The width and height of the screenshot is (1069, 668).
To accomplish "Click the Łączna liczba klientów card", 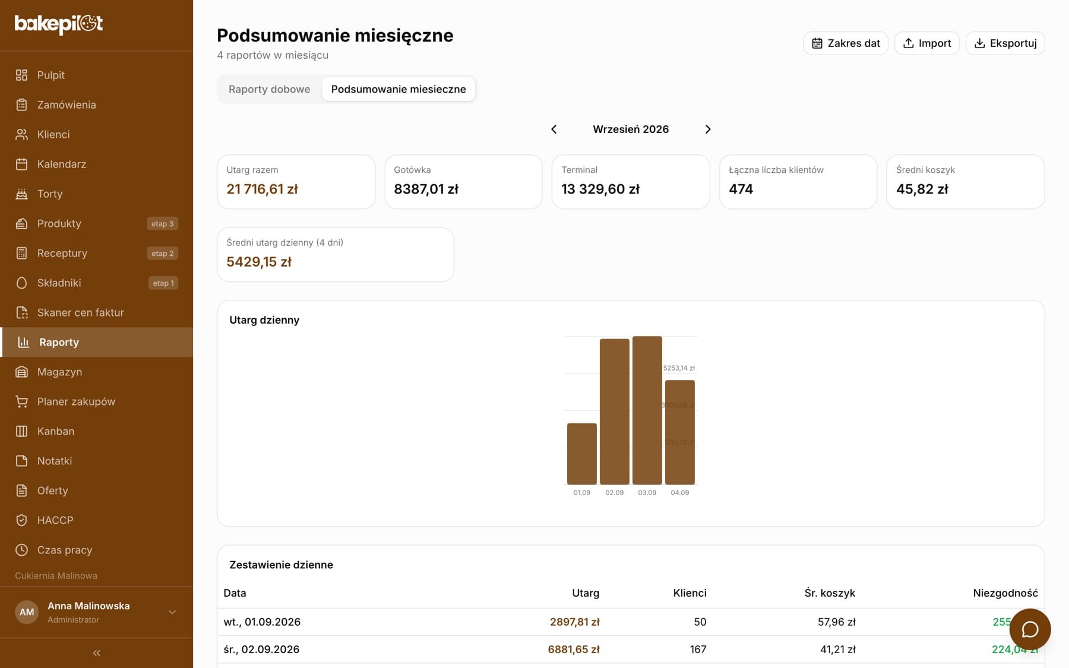I will [x=798, y=182].
